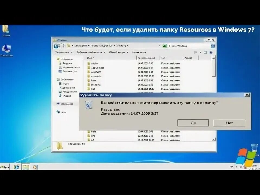The height and width of the screenshot is (195, 260).
Task: Select Библиотеки in navigation pane
Action: pos(67,80)
